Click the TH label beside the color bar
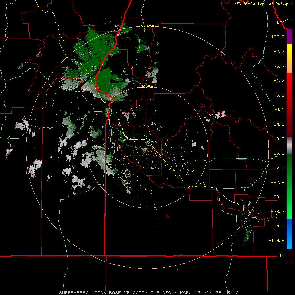Viewport: 295px width, 295px height. click(282, 255)
